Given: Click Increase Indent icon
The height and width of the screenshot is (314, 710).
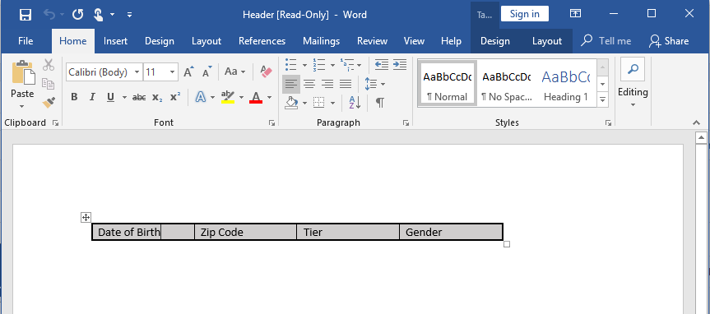Looking at the screenshot, I should pos(400,65).
